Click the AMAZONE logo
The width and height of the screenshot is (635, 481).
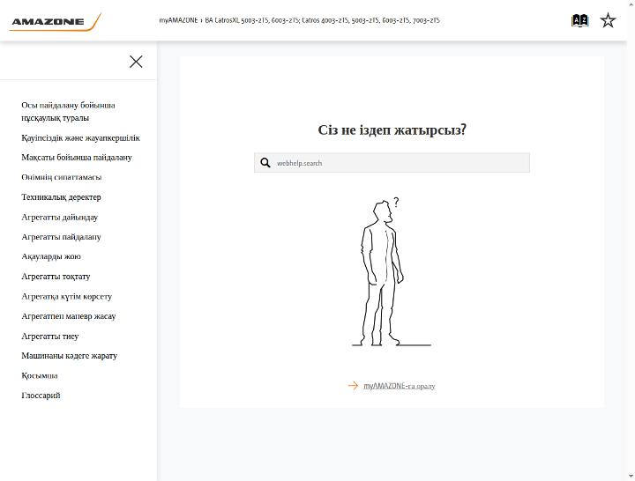55,21
